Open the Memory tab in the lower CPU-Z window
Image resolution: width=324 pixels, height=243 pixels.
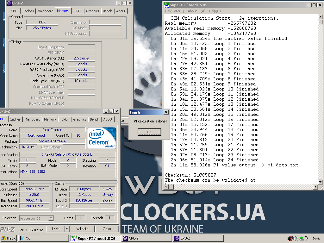(x=50, y=119)
